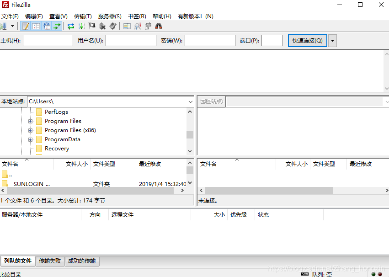Image resolution: width=389 pixels, height=277 pixels.
Task: Click the refresh file lists icon
Action: [x=71, y=26]
